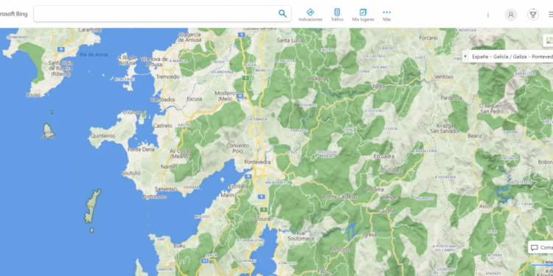
Task: Click the Ventoxo label
Action: (444, 77)
